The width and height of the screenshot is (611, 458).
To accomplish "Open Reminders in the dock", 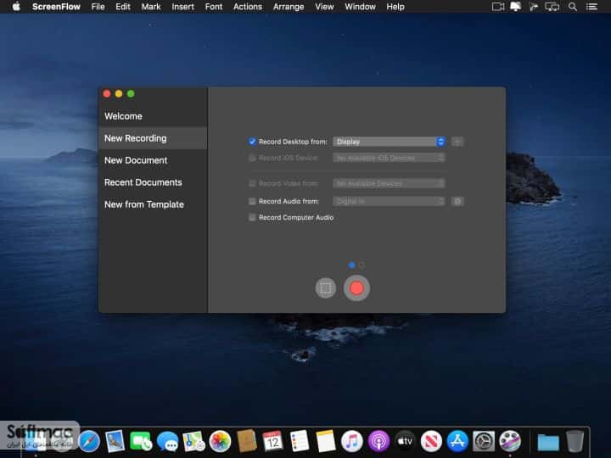I will click(x=300, y=441).
